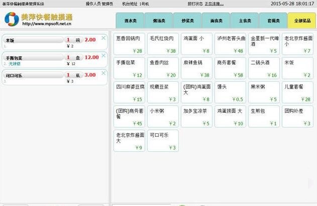Screen dimensions: 317x206
Task: Click the 厨打状态 正在连接 status
Action: pos(205,4)
